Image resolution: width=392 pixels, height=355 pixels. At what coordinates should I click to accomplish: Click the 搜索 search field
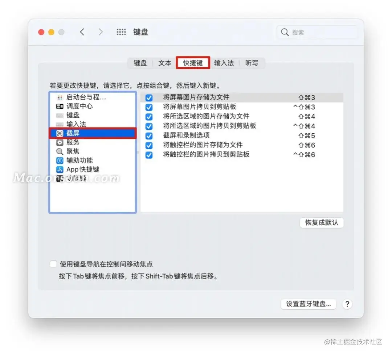coord(317,32)
